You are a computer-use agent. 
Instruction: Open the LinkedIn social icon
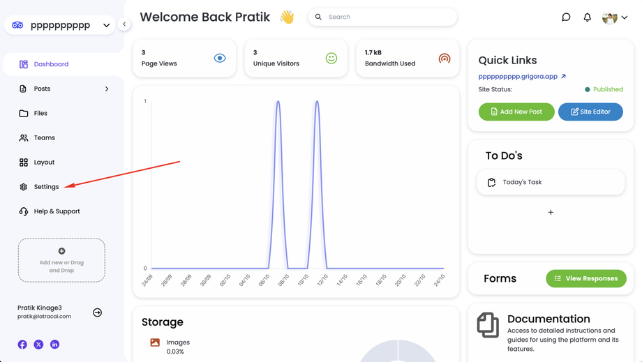tap(54, 345)
